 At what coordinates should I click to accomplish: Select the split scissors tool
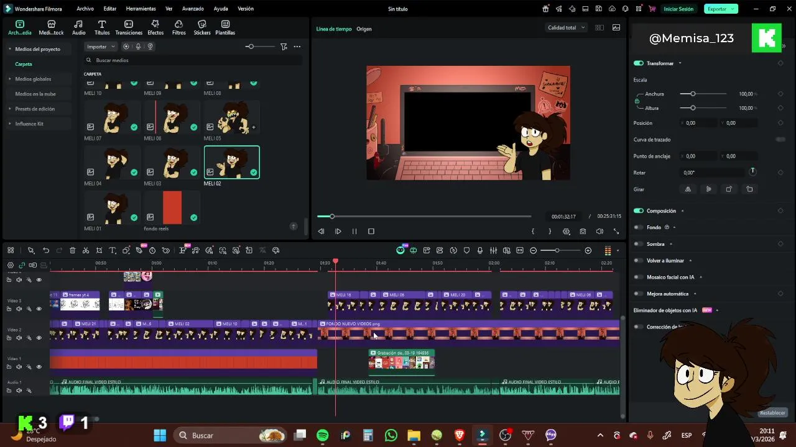click(86, 250)
